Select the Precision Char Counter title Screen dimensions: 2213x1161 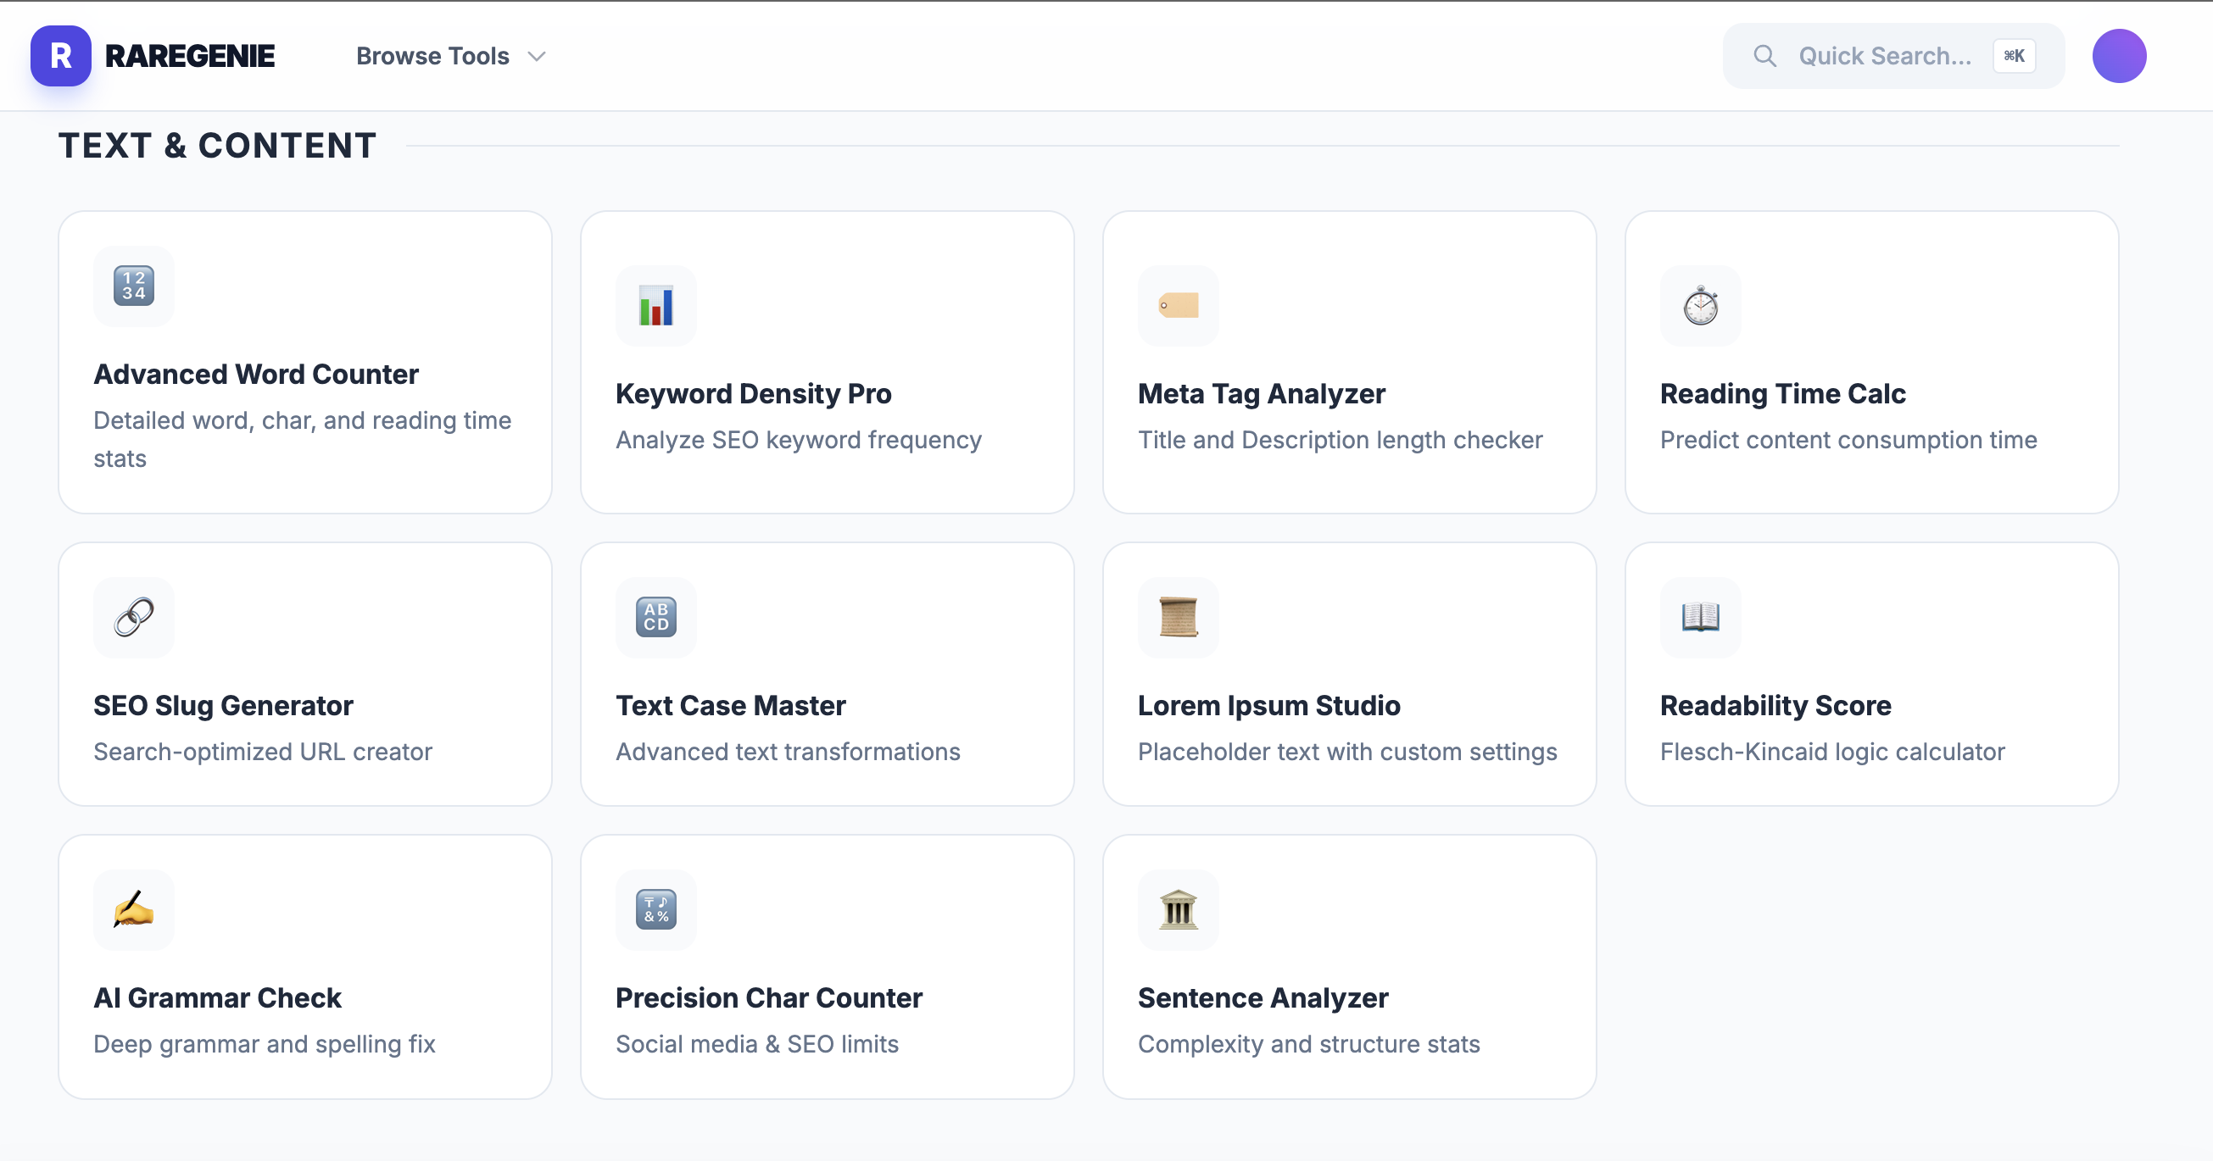click(x=768, y=997)
